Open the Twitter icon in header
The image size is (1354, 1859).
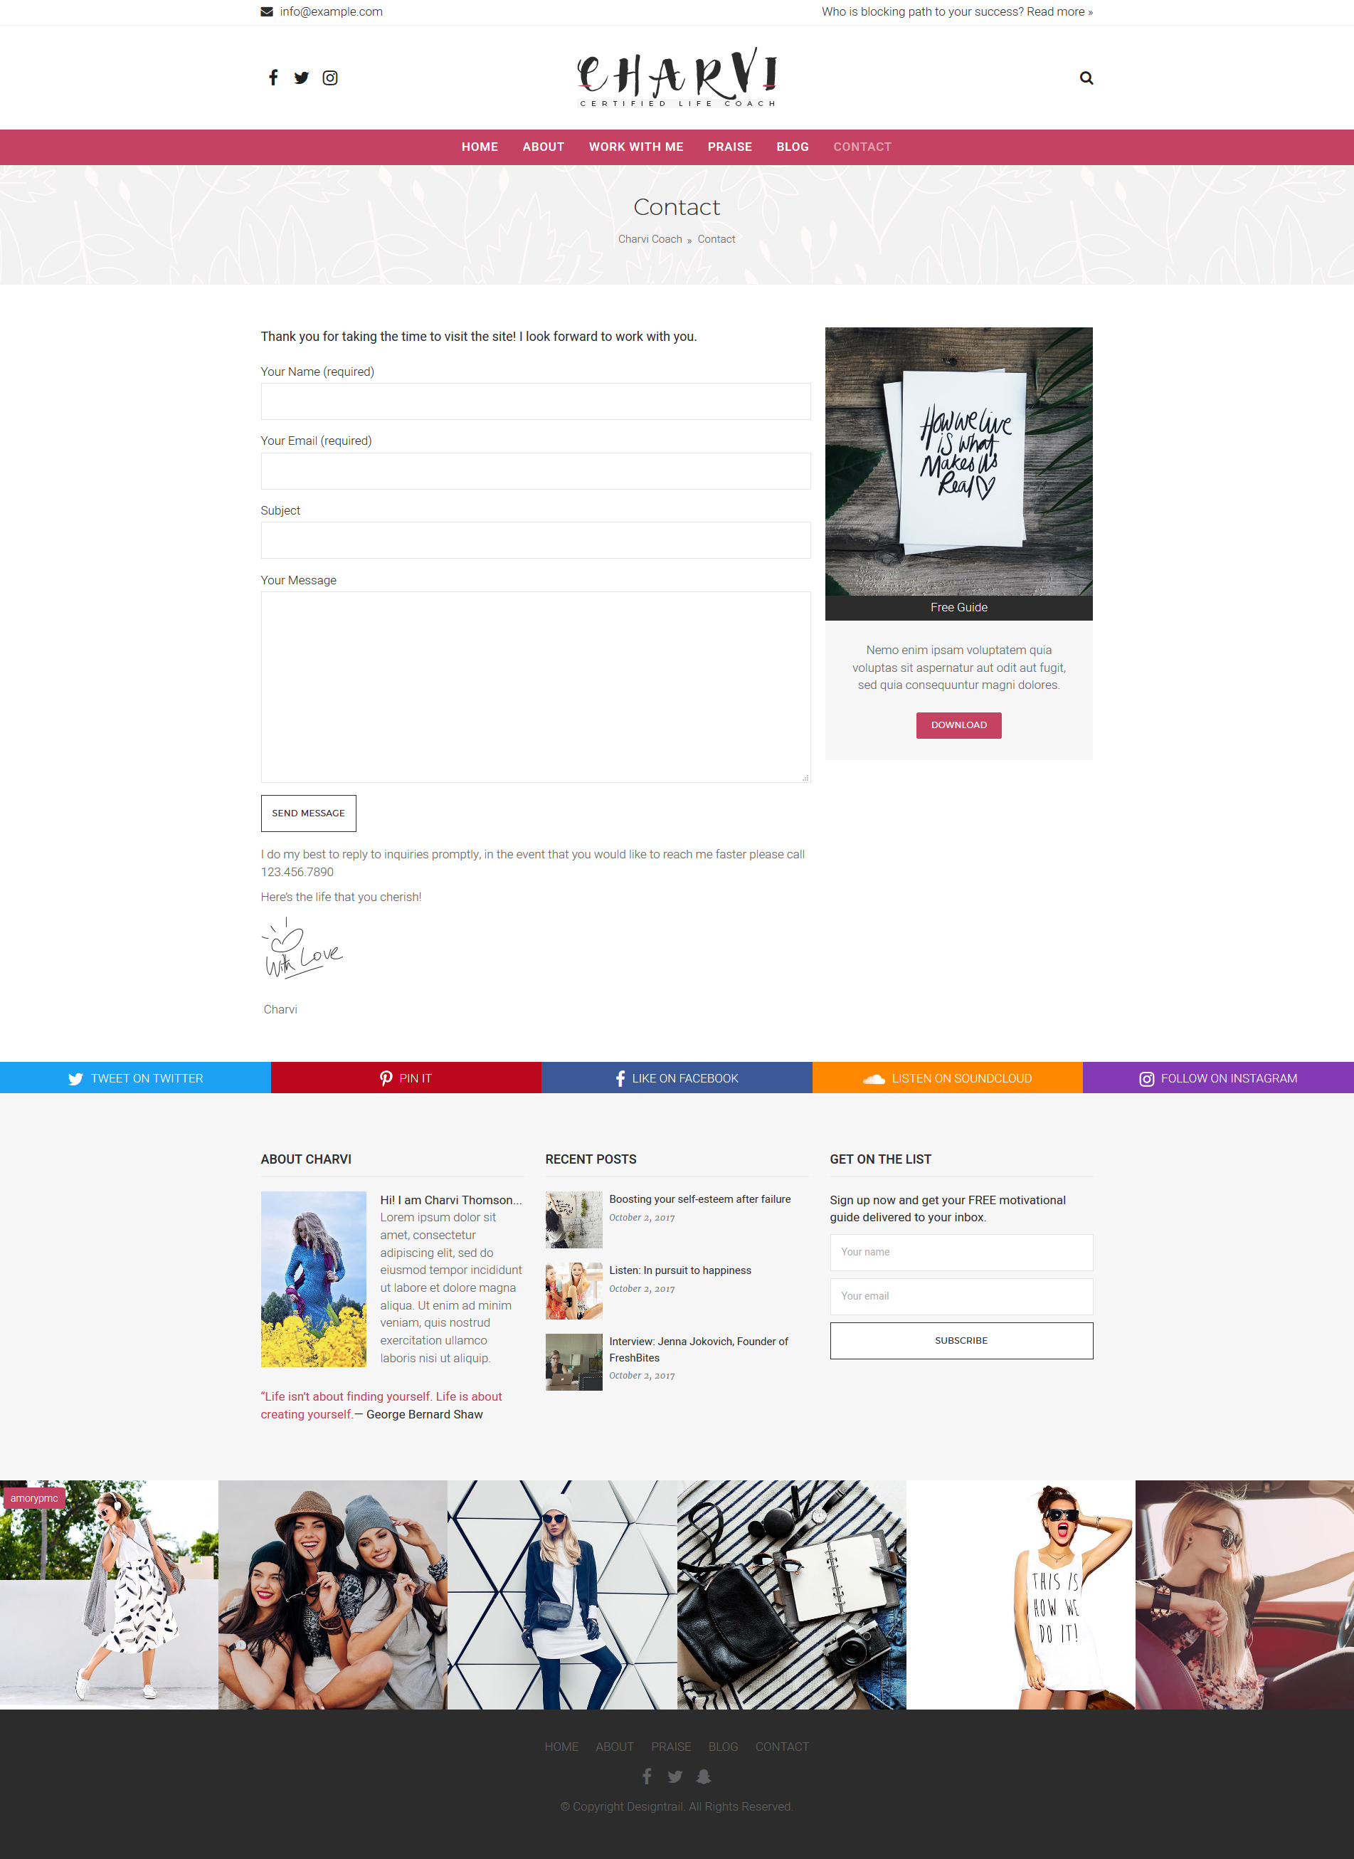coord(302,78)
